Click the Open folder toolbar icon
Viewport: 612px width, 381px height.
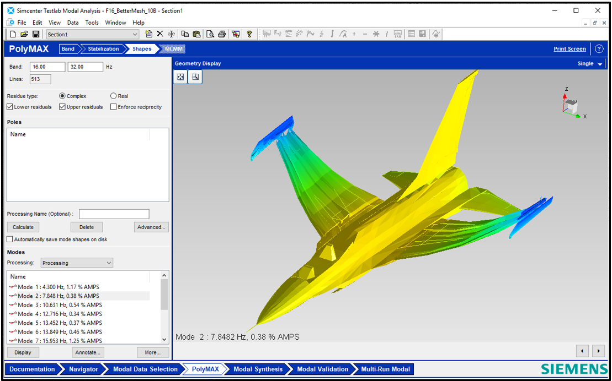[24, 34]
